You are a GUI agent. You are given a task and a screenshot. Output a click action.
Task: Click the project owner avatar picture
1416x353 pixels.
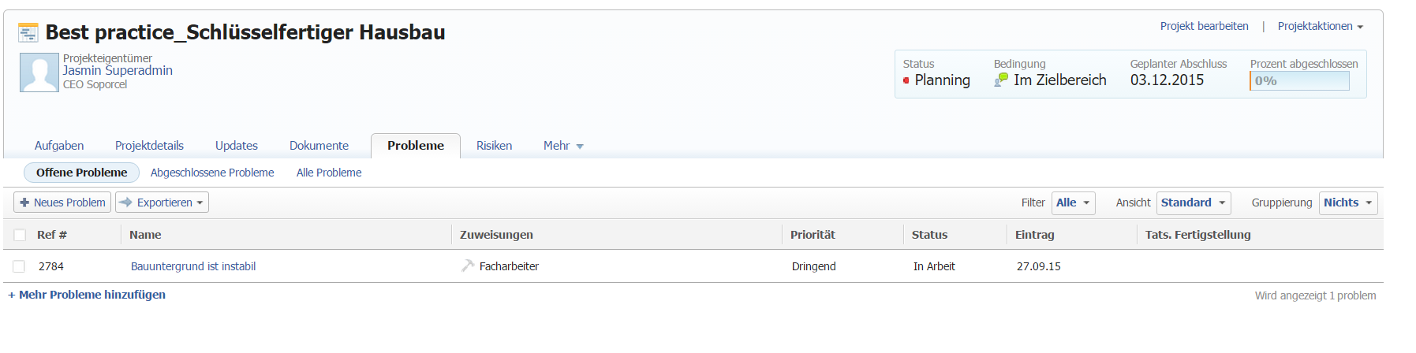[x=39, y=72]
